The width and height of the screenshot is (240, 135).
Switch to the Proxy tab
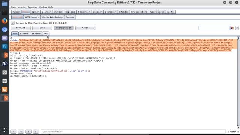[26, 12]
